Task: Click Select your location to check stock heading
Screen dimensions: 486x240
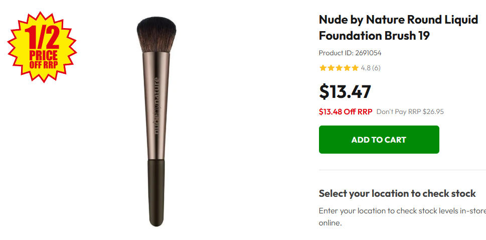Action: click(x=397, y=194)
